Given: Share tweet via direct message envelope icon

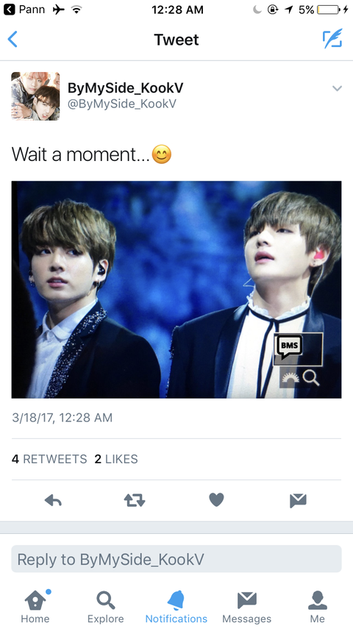Looking at the screenshot, I should click(x=298, y=501).
